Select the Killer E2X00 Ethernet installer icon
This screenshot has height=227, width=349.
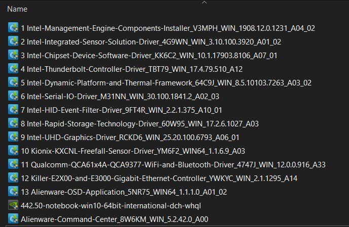pyautogui.click(x=13, y=178)
